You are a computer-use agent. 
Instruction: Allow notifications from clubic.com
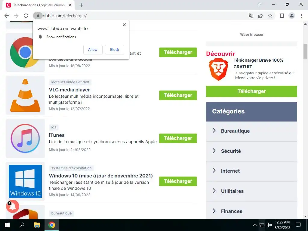[x=93, y=50]
